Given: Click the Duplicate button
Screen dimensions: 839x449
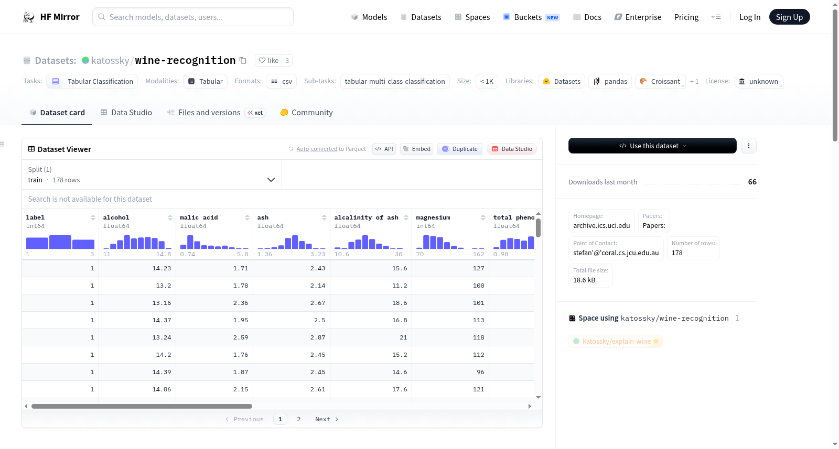Looking at the screenshot, I should click(460, 149).
